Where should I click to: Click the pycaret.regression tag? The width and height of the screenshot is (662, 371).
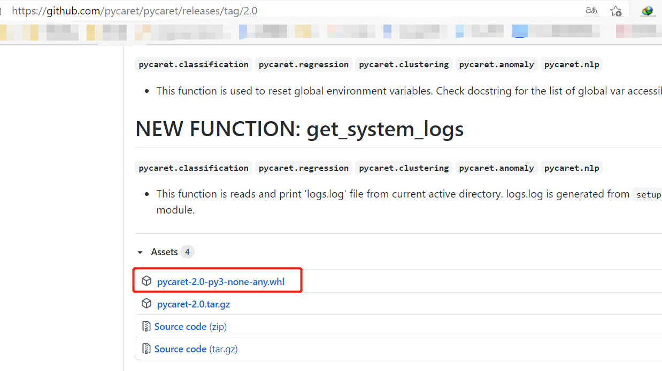[303, 64]
